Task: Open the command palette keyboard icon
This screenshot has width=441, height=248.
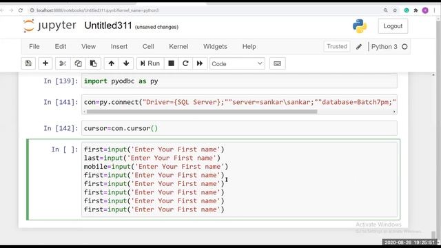Action: [x=277, y=63]
